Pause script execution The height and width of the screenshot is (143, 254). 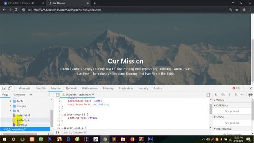click(x=216, y=95)
